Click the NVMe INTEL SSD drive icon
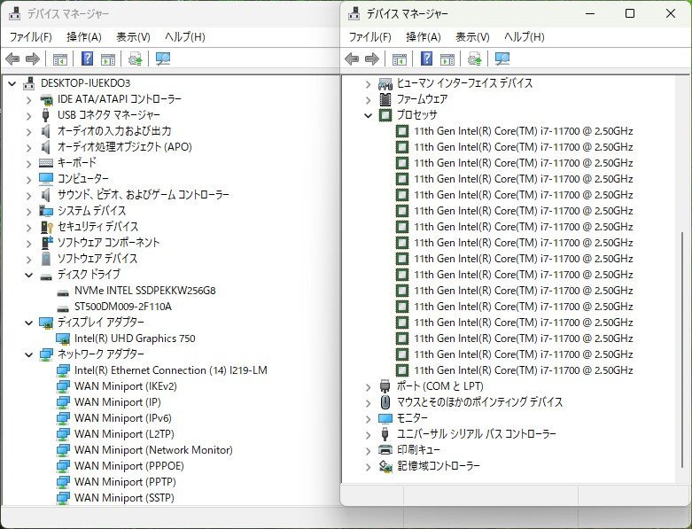Viewport: 692px width, 529px height. [63, 292]
